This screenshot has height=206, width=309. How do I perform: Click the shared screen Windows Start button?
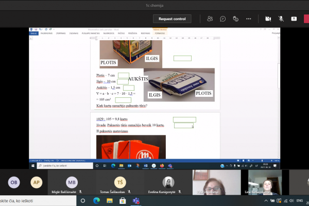coord(33,166)
